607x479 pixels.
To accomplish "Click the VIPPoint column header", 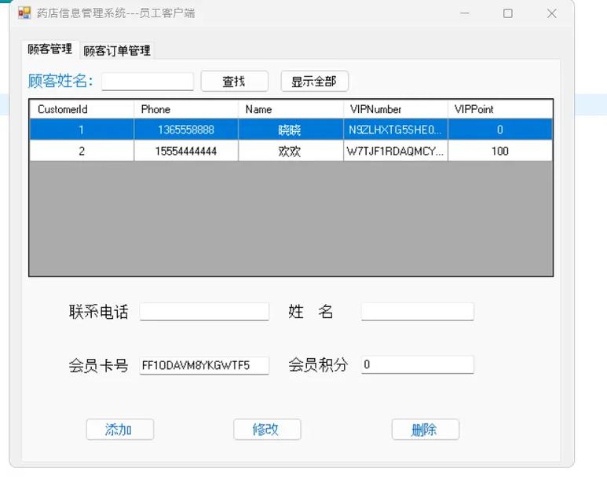I will click(x=499, y=109).
